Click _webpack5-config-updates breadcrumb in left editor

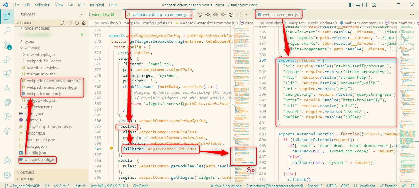click(146, 23)
